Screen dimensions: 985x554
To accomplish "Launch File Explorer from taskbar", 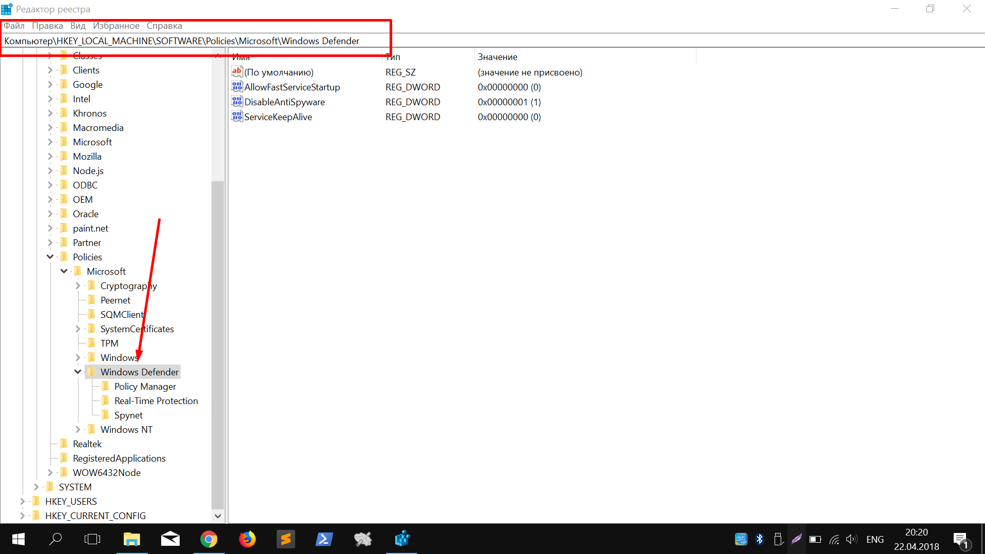I will pos(132,539).
